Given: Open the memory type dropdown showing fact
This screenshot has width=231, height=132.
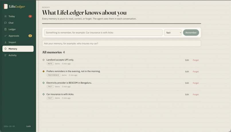Looking at the screenshot, I should click(x=173, y=33).
